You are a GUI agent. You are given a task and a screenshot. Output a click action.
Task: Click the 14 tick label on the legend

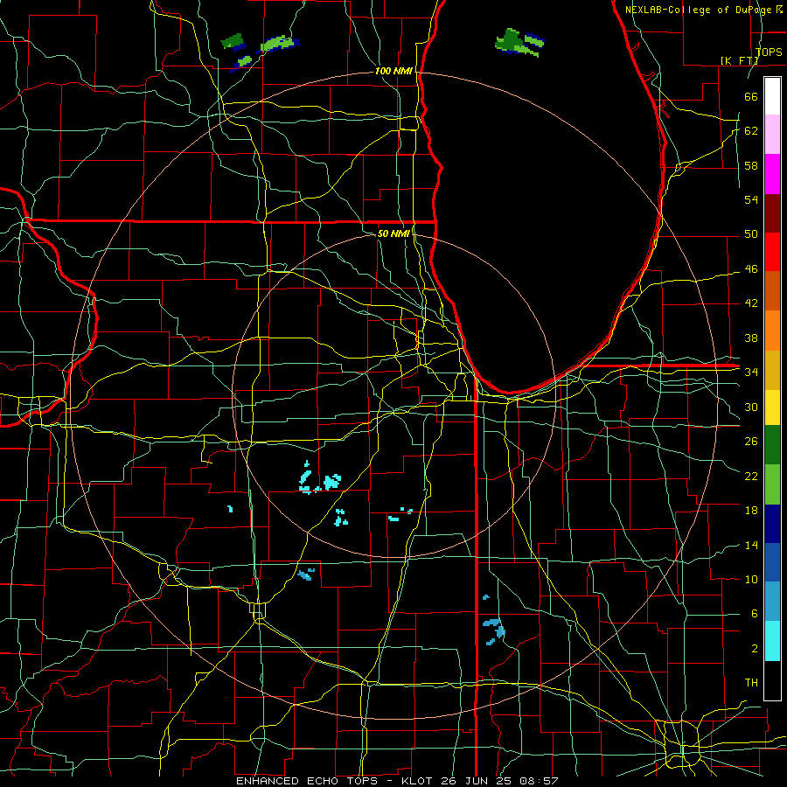751,545
